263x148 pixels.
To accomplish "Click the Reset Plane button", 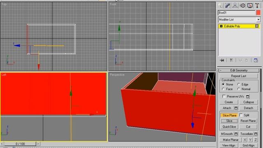I will 248,121.
